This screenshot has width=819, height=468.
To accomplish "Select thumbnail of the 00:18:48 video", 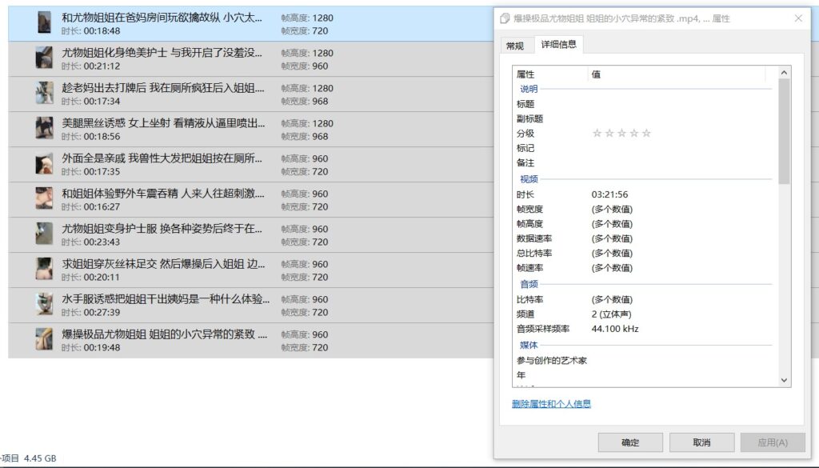I will pyautogui.click(x=45, y=22).
